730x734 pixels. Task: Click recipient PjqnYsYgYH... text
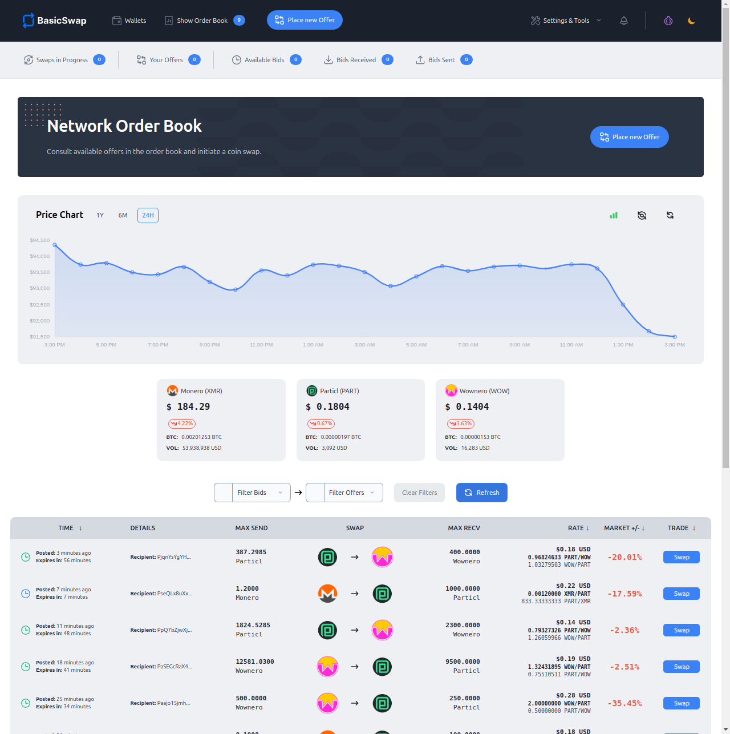(174, 557)
